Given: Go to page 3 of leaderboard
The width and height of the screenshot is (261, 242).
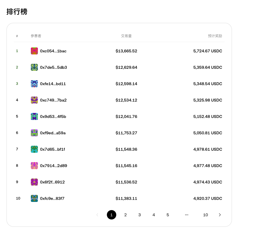Looking at the screenshot, I should tap(139, 215).
